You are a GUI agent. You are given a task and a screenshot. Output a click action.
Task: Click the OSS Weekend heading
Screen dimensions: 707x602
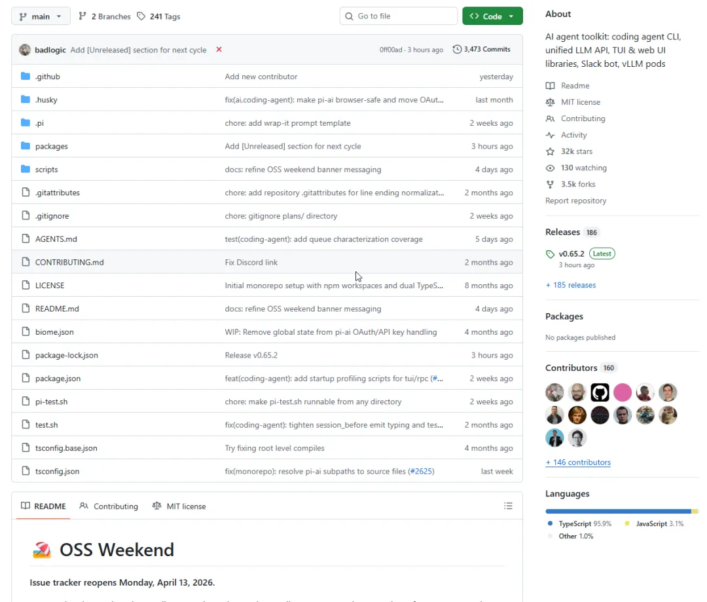click(117, 550)
